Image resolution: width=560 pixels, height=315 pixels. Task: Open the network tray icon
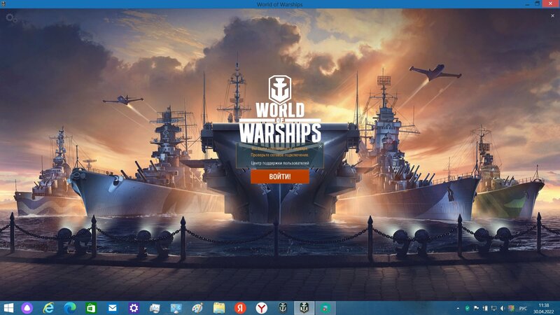pos(494,308)
